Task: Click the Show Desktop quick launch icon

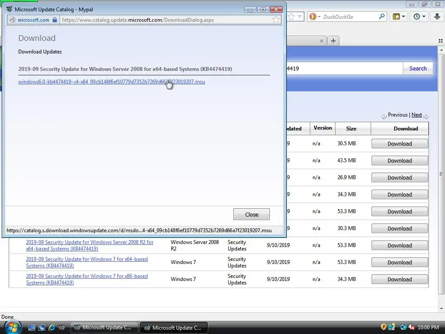Action: (31, 327)
